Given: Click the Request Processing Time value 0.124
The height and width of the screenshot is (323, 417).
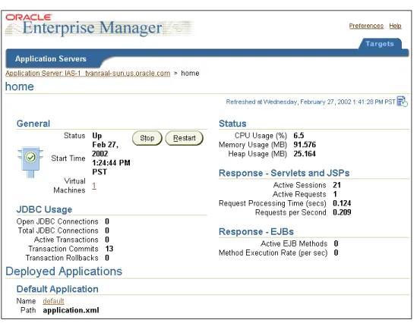Looking at the screenshot, I should [342, 203].
